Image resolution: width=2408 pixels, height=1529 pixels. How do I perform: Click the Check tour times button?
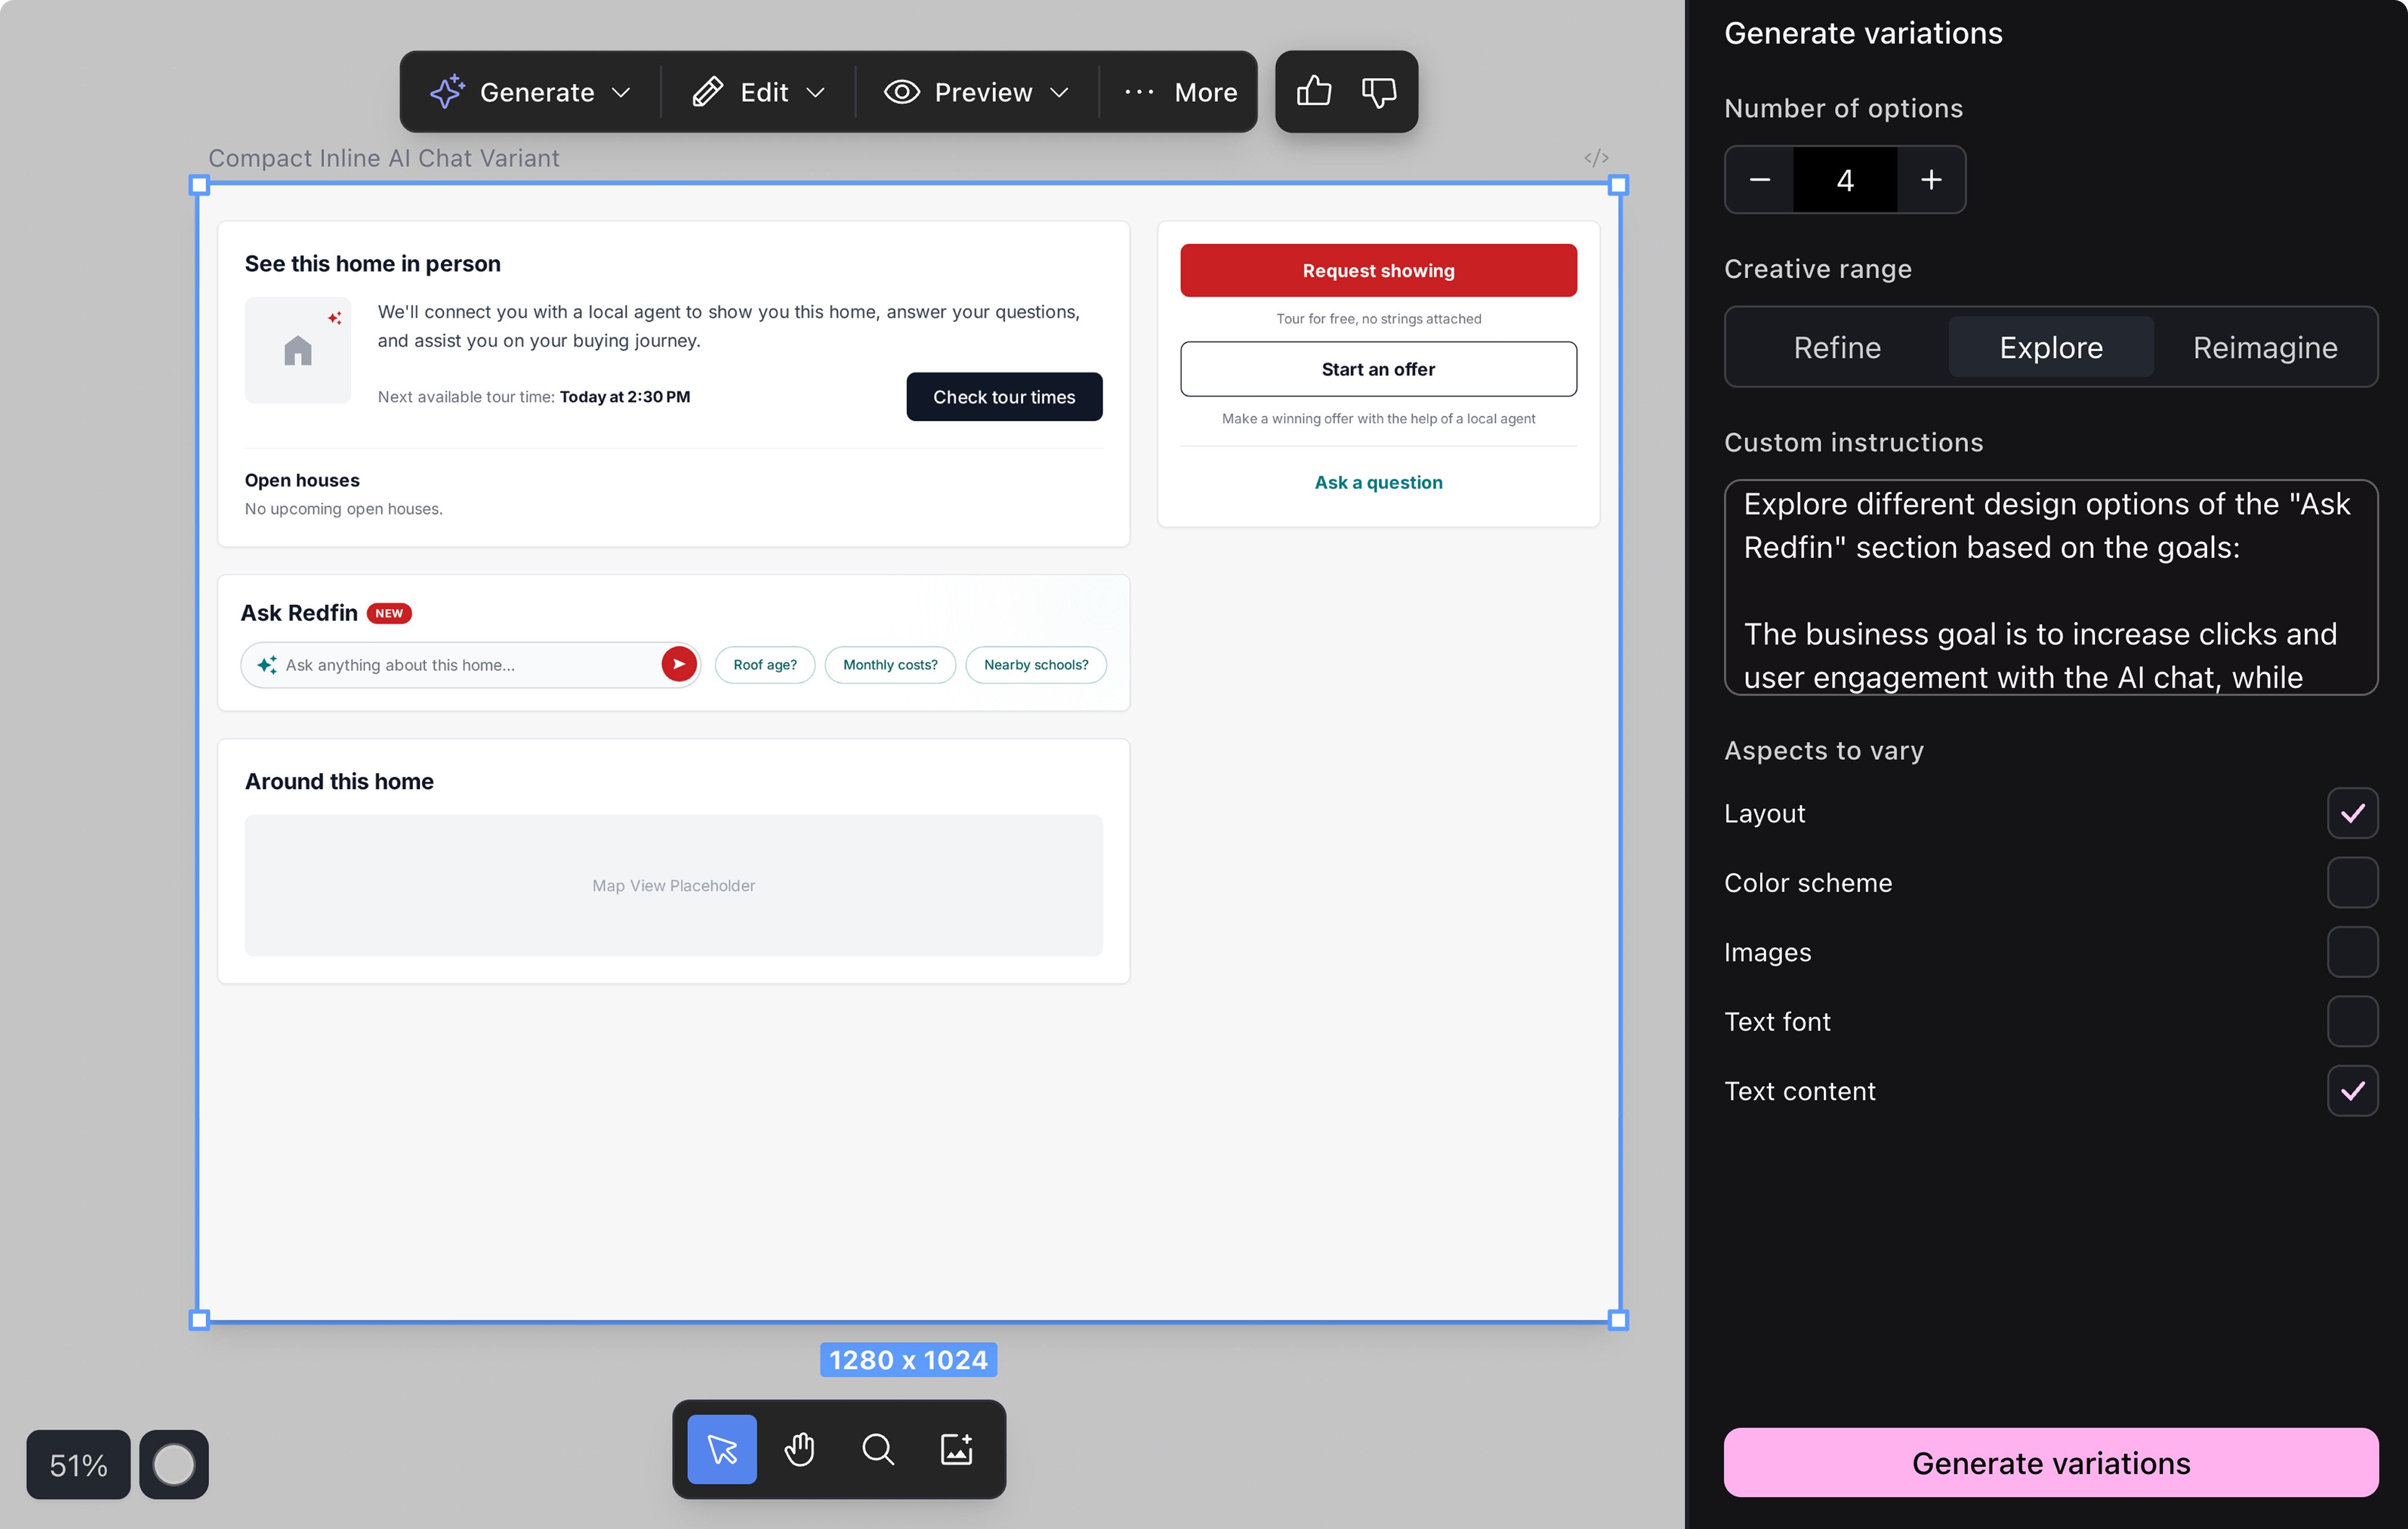coord(1004,397)
